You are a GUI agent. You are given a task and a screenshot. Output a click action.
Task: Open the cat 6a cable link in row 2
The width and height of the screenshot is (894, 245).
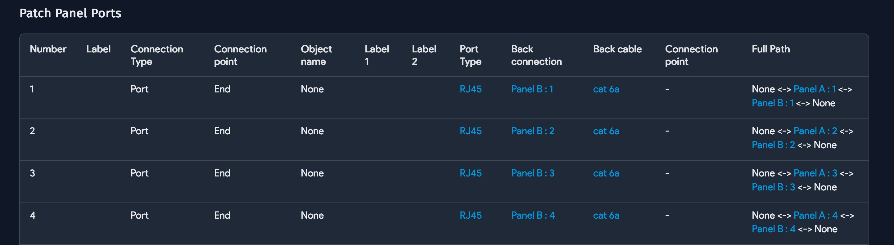(606, 131)
